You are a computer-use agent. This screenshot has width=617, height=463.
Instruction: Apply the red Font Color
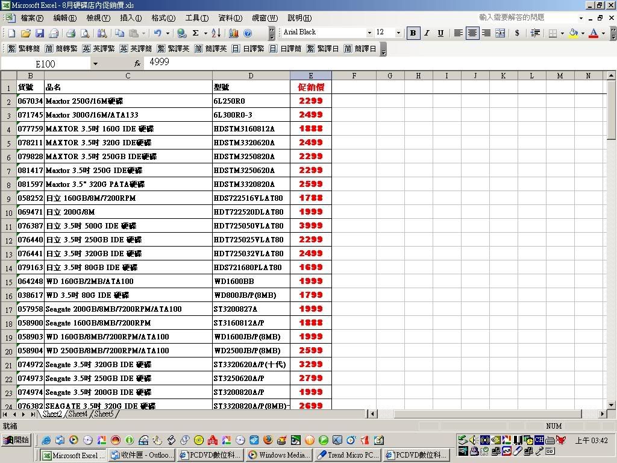point(594,33)
